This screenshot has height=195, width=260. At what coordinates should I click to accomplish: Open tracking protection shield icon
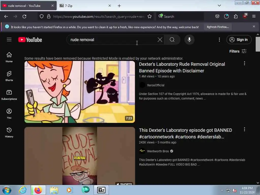42,17
